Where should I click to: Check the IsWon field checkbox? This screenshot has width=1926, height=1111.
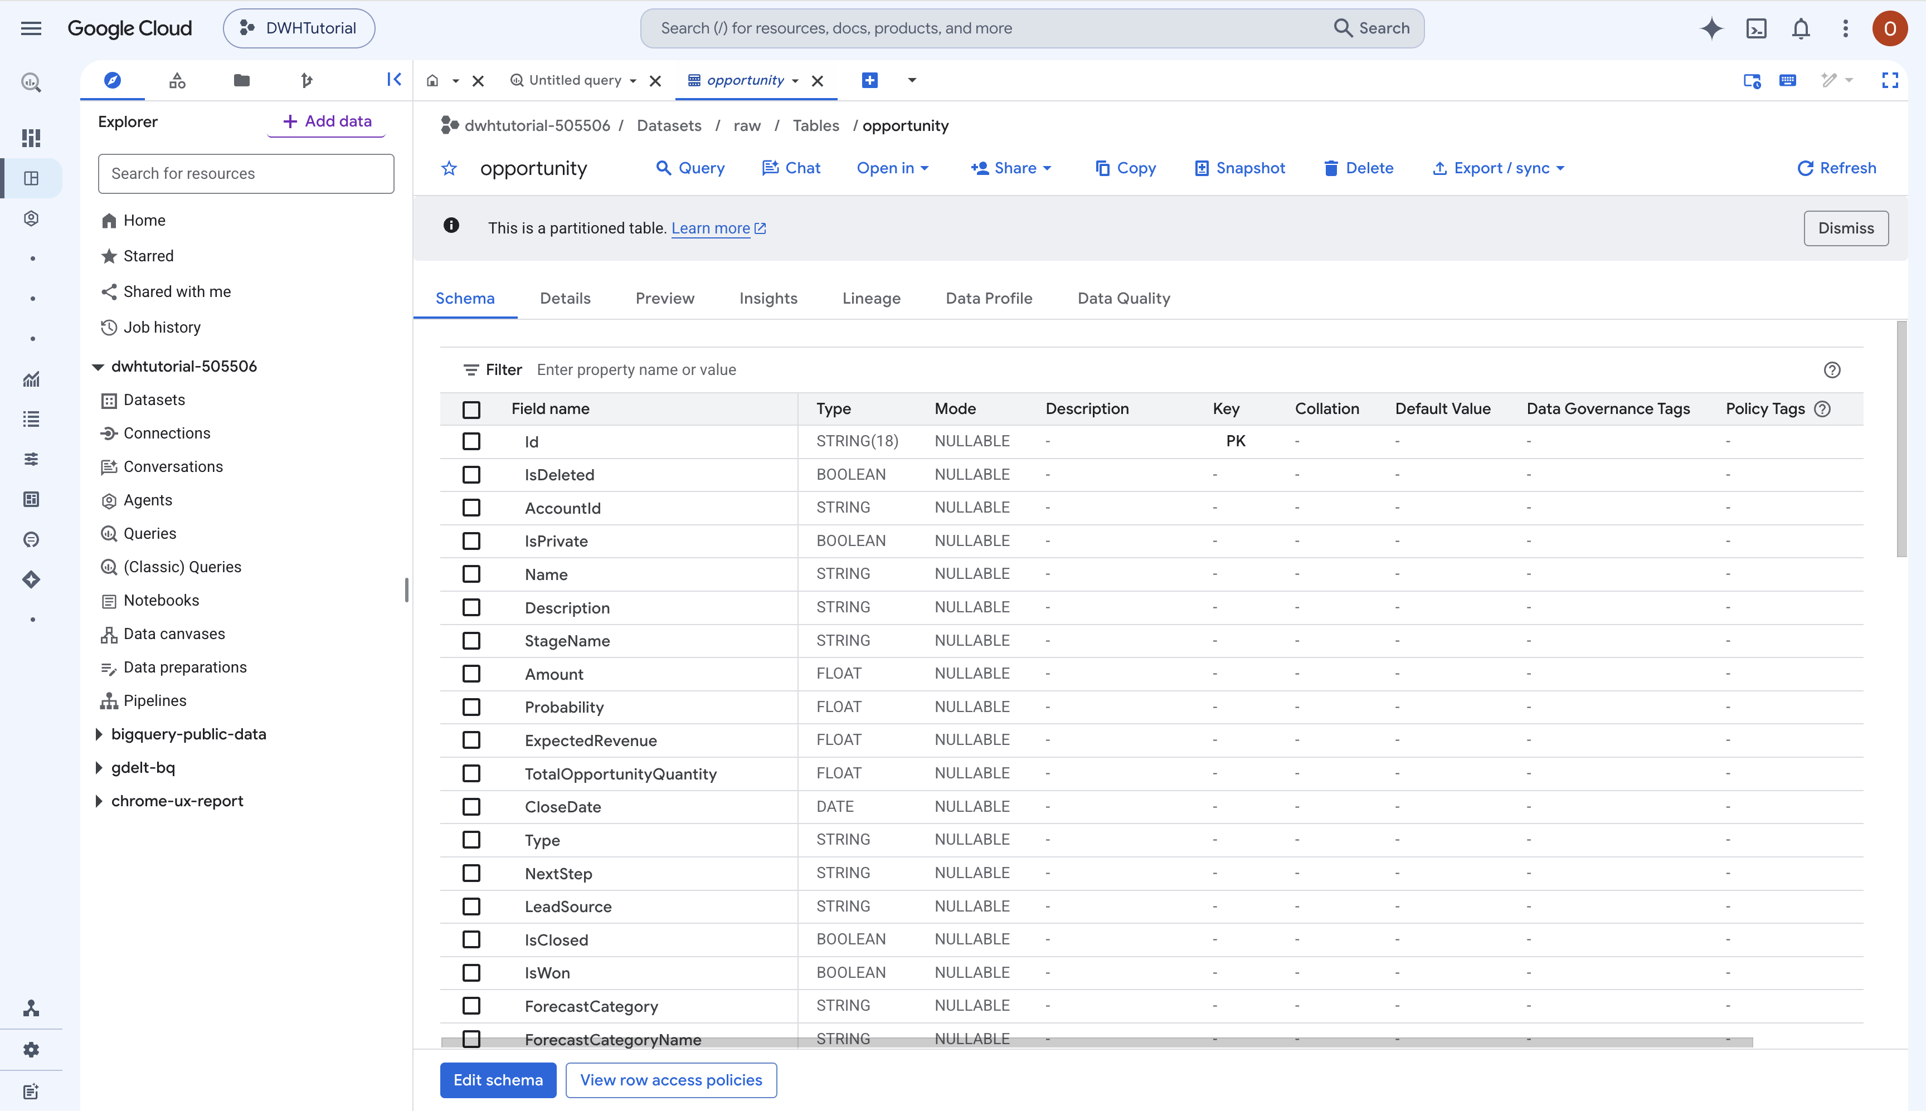(471, 973)
